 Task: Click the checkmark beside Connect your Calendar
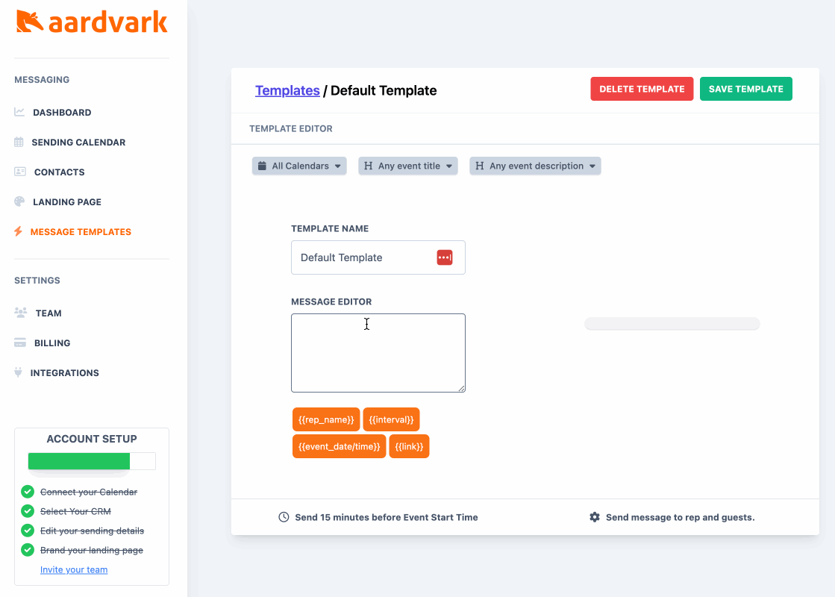point(28,492)
